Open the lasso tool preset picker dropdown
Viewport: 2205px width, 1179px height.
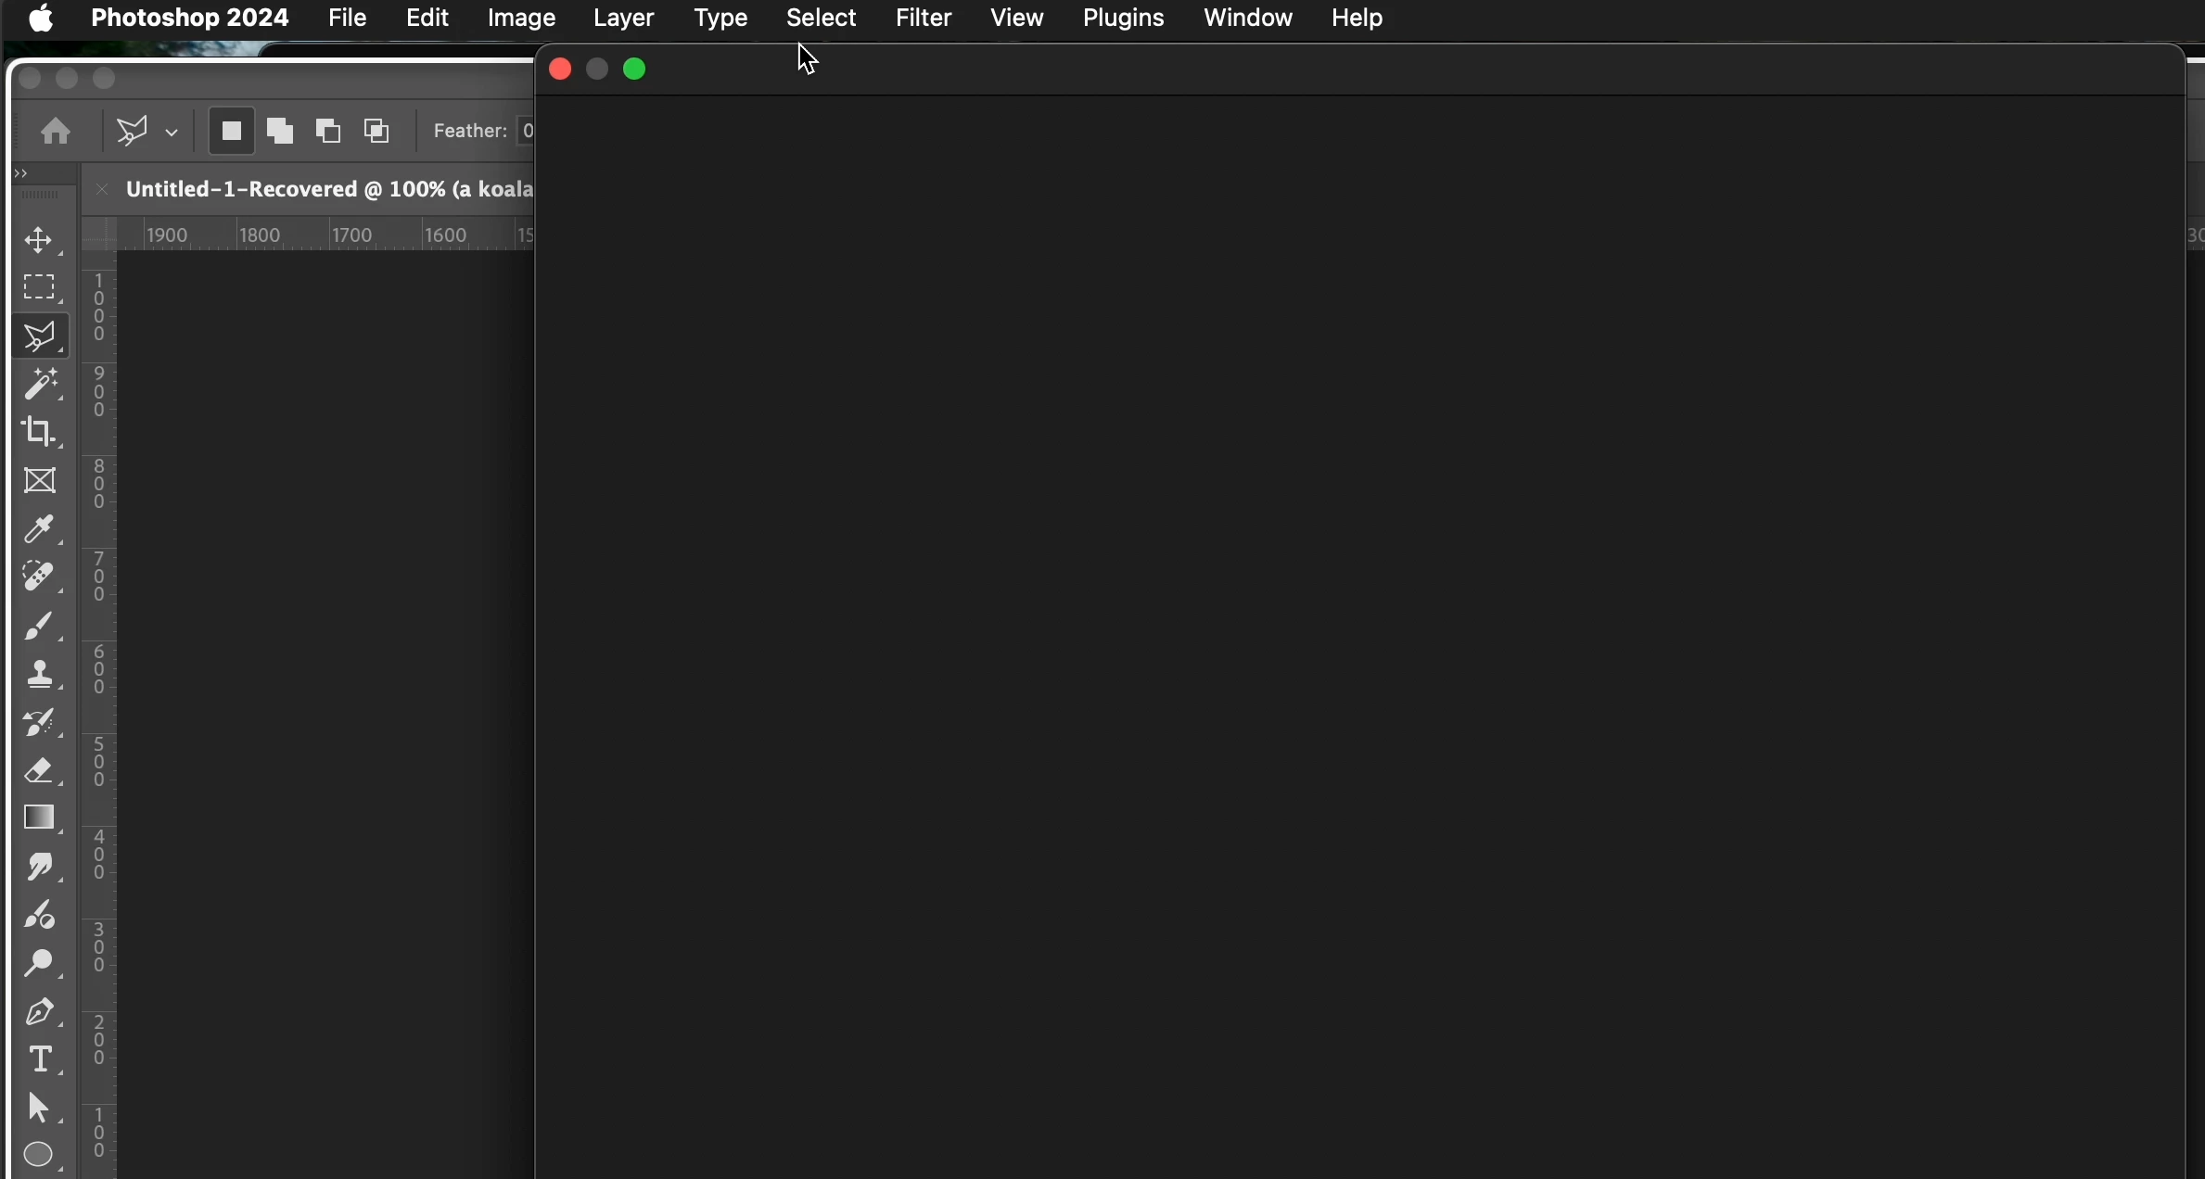coord(172,133)
